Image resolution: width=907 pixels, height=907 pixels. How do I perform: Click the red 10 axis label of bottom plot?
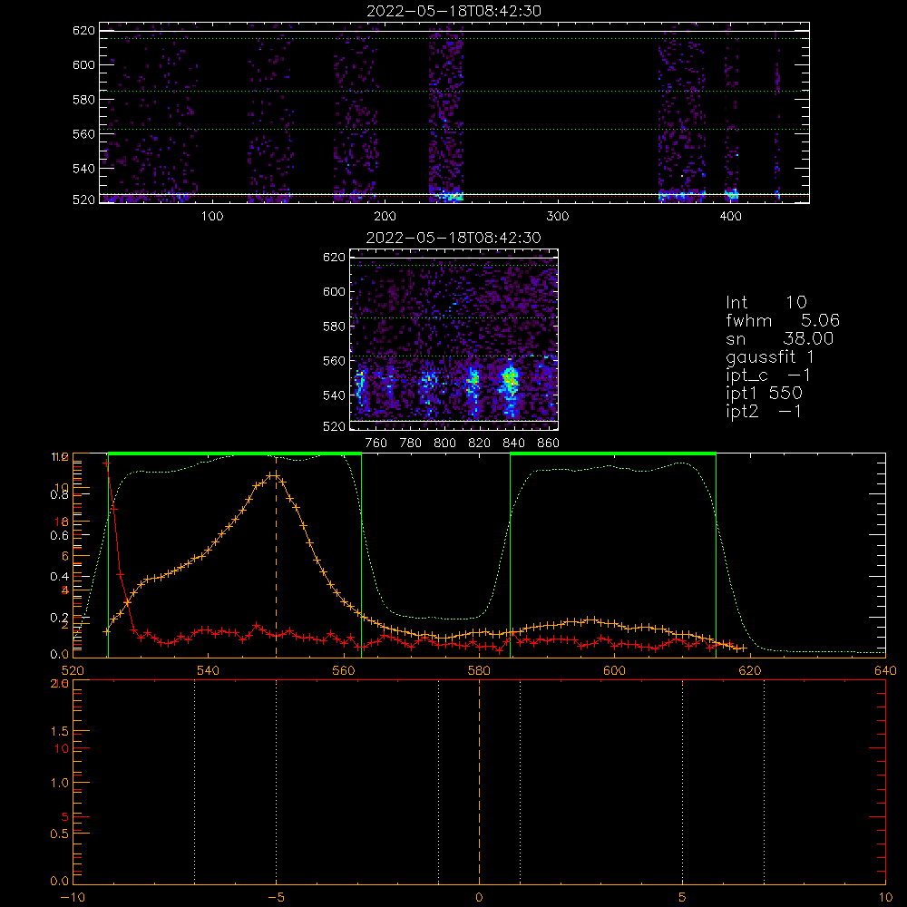coord(62,748)
